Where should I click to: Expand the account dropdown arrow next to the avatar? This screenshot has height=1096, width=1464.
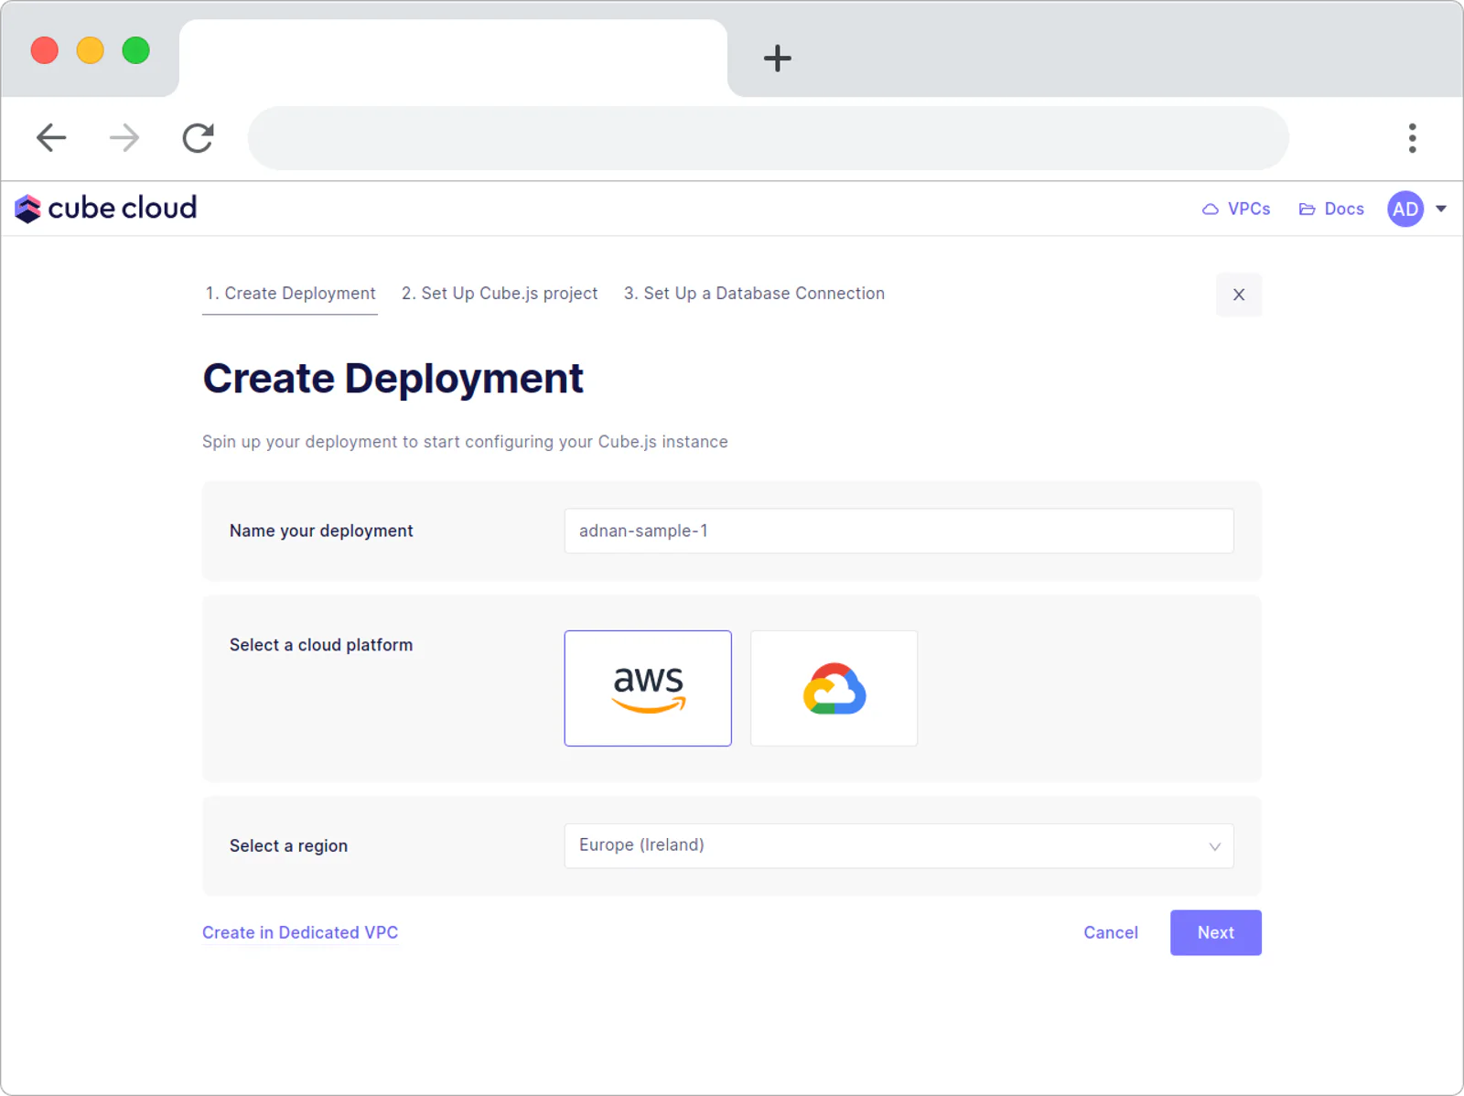pos(1441,209)
